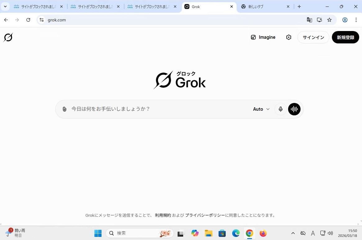Click the microphone dictation icon
The width and height of the screenshot is (362, 240).
pos(280,109)
